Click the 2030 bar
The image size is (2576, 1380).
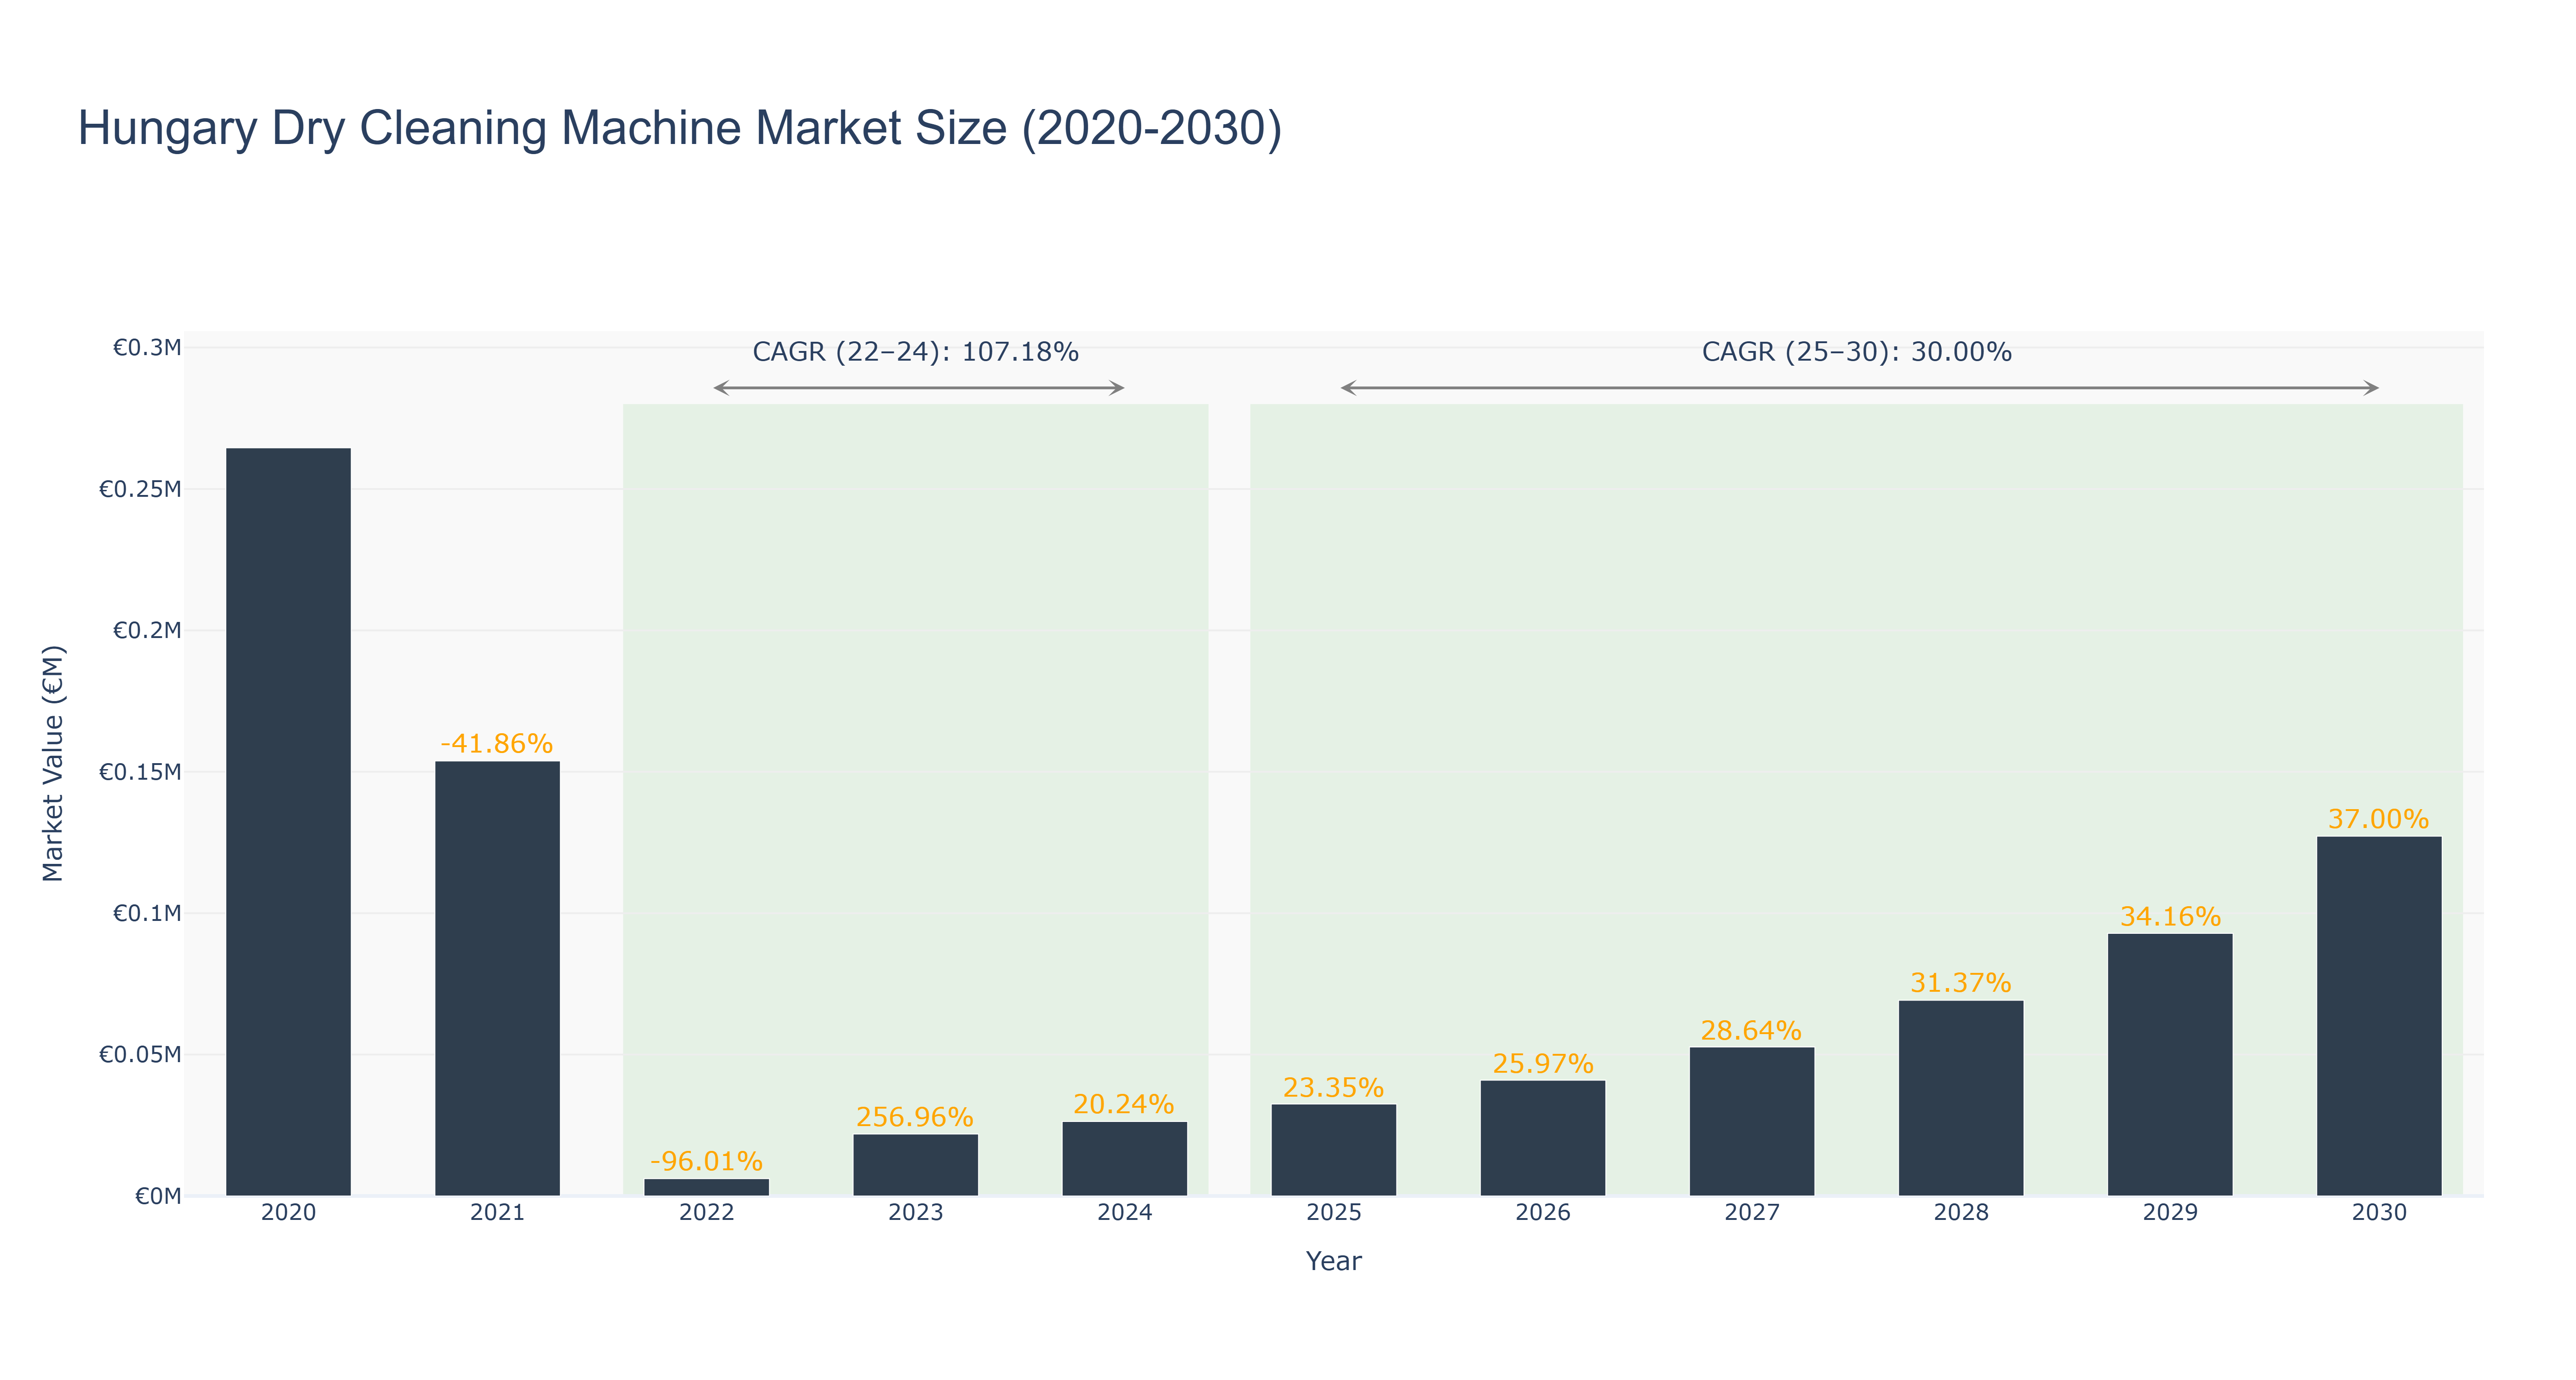(x=2378, y=1016)
